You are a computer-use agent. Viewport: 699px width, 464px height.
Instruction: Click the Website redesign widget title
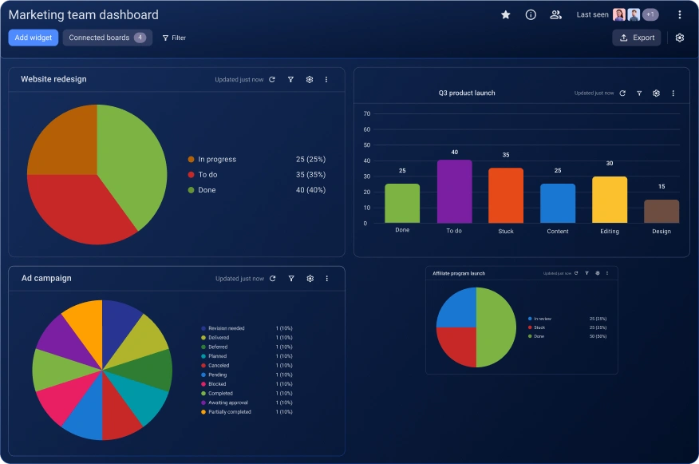point(53,79)
